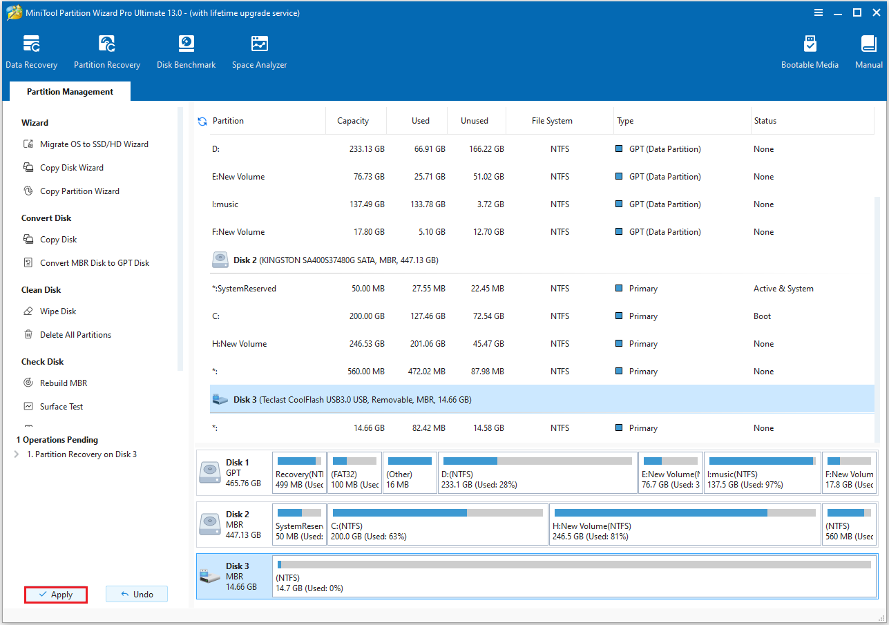Open the Data Recovery tool
The height and width of the screenshot is (625, 889).
(31, 52)
